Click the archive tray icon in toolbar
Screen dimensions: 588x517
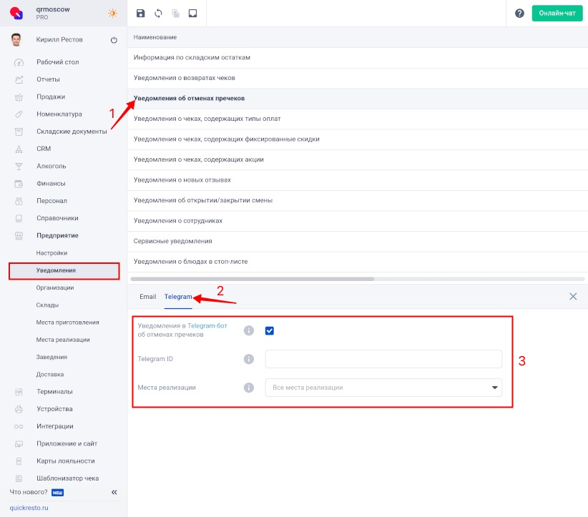click(x=192, y=14)
